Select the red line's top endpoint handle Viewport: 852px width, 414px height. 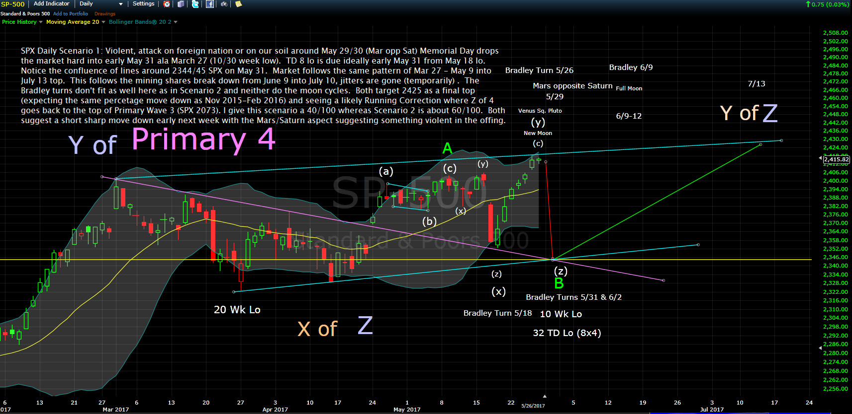tap(546, 162)
